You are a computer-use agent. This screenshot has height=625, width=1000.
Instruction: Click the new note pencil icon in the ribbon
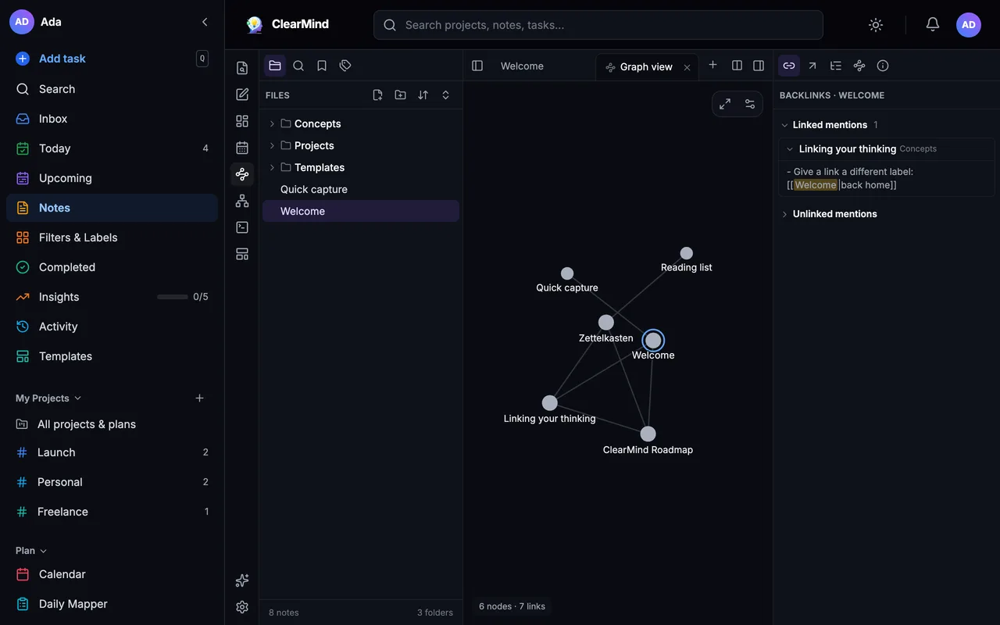pos(242,95)
